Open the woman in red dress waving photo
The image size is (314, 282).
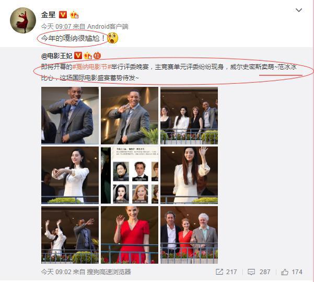130,235
